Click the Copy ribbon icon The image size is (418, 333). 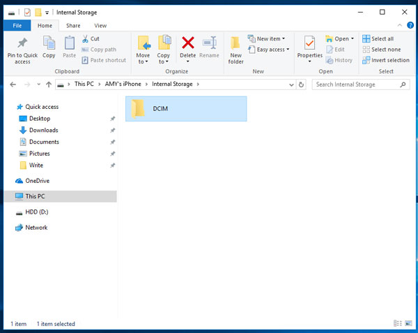click(x=49, y=43)
